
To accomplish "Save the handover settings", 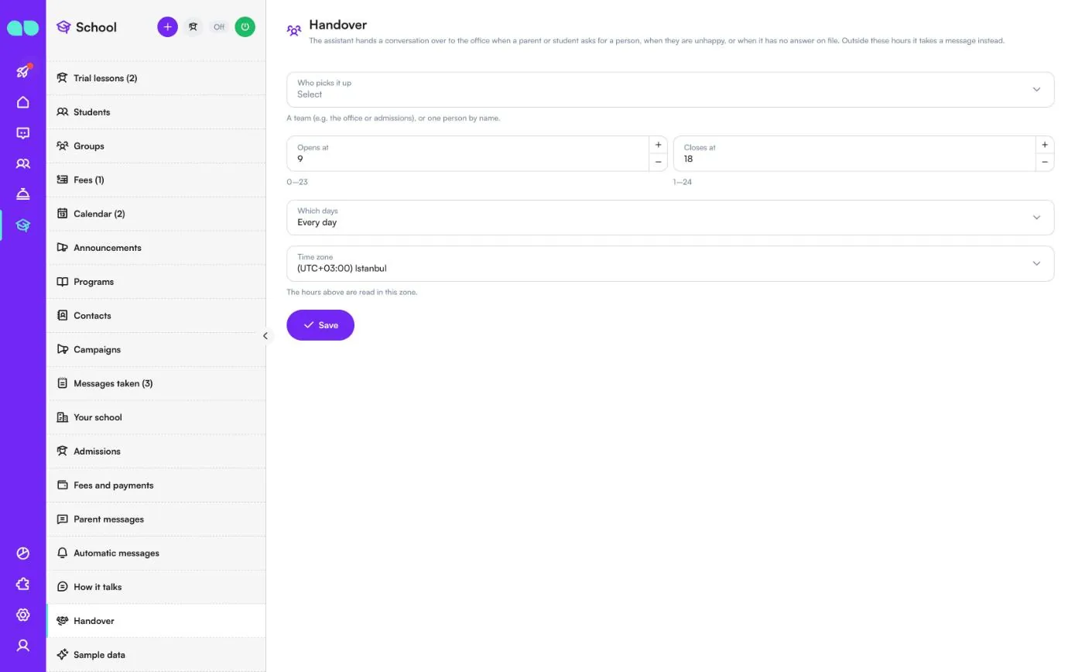I will tap(320, 325).
